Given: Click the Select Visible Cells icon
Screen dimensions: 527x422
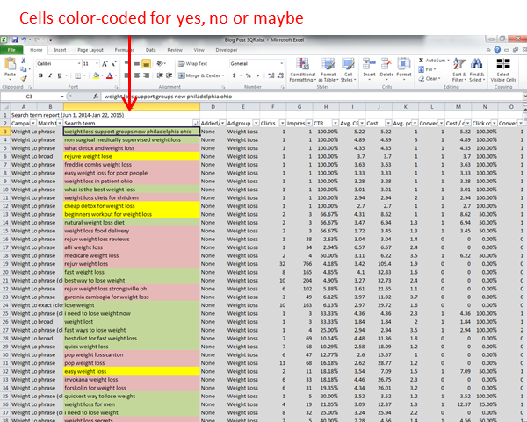Looking at the screenshot, I should point(503,63).
